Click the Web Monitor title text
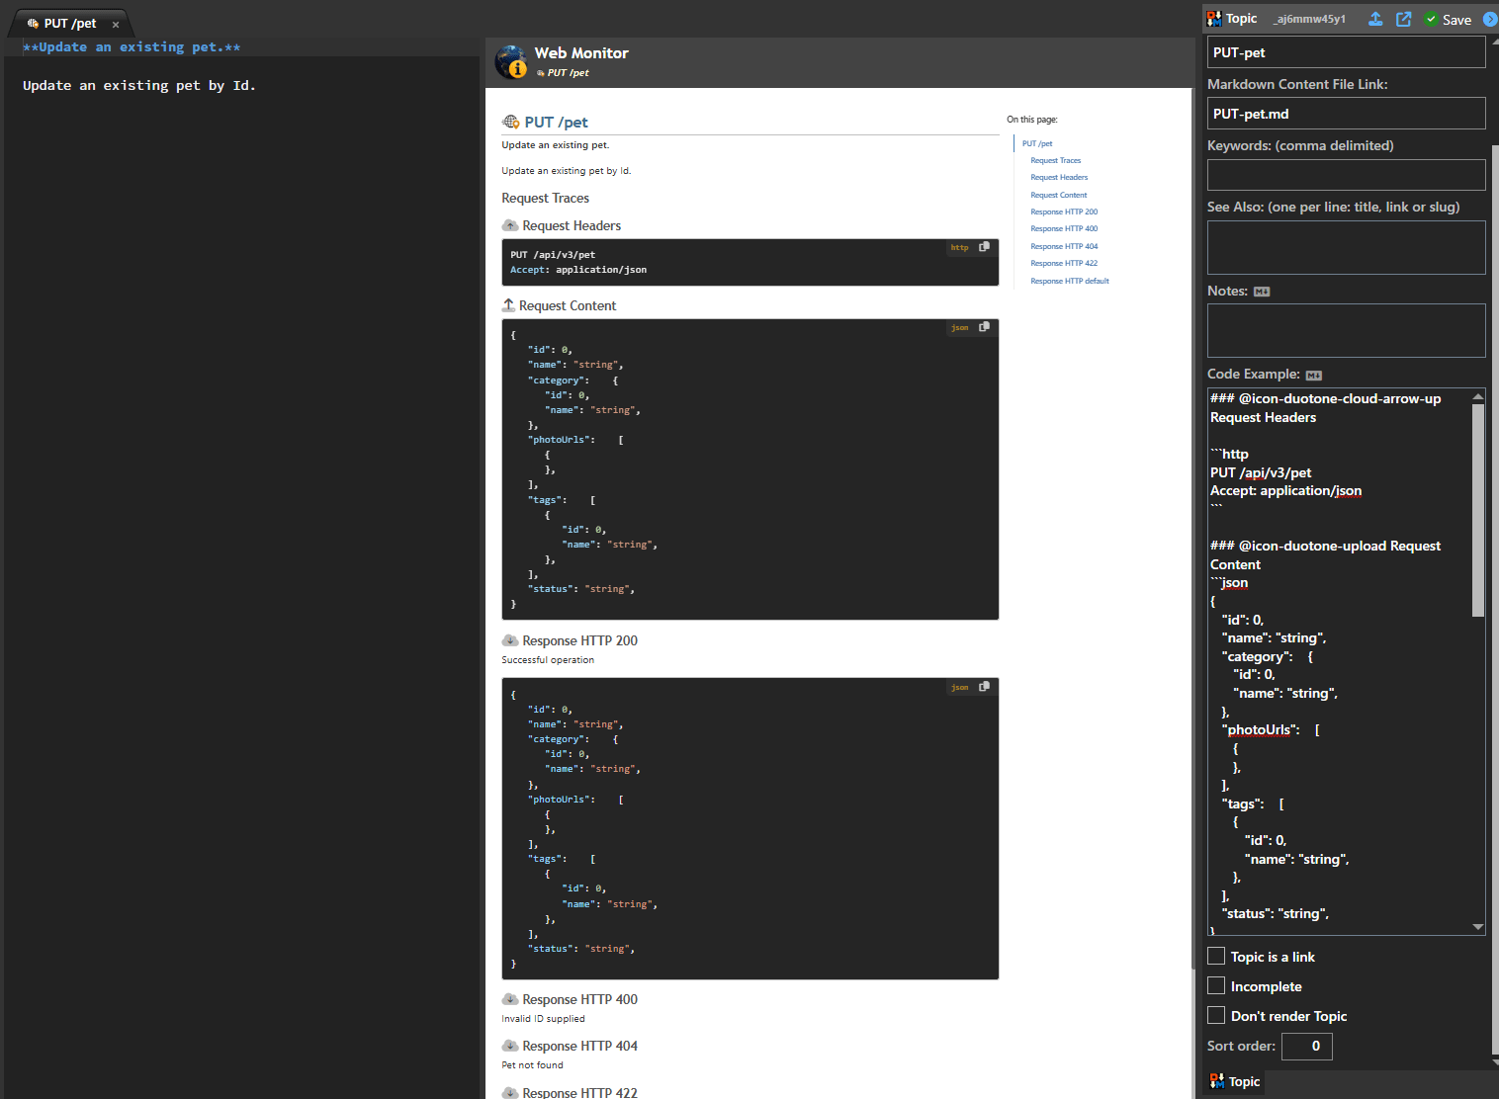Viewport: 1499px width, 1099px height. [x=581, y=53]
